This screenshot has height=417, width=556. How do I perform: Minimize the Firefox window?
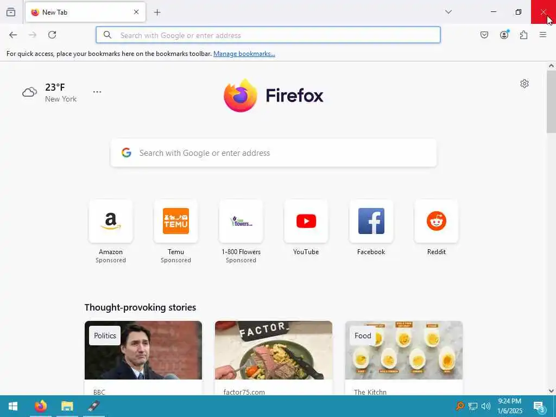[493, 12]
